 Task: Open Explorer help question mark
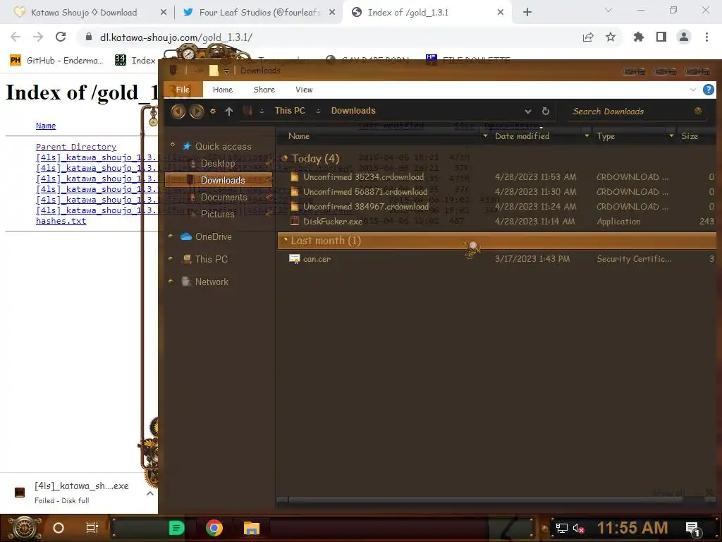(x=708, y=90)
